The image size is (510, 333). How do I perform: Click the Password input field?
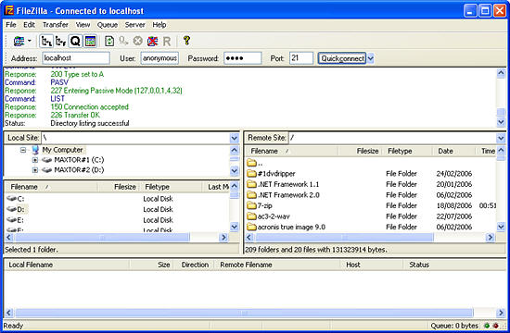243,58
